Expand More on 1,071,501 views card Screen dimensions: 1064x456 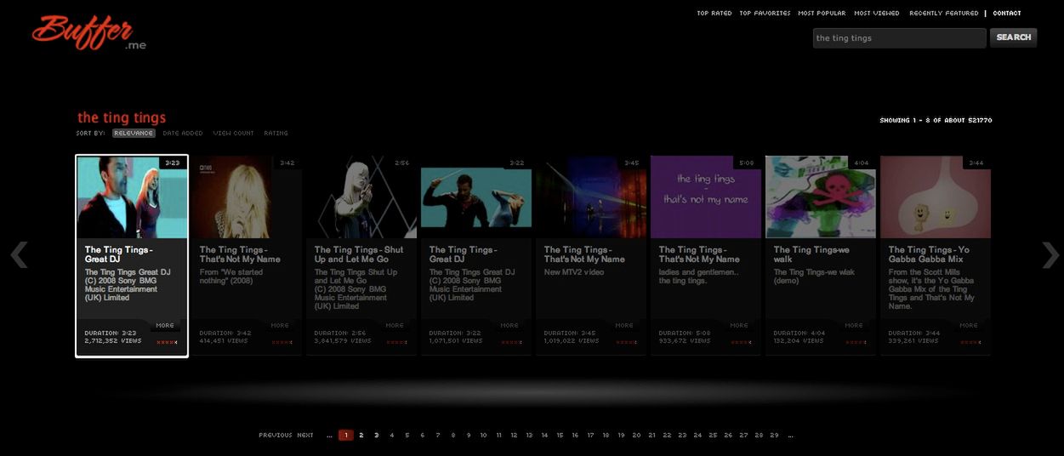pos(509,325)
